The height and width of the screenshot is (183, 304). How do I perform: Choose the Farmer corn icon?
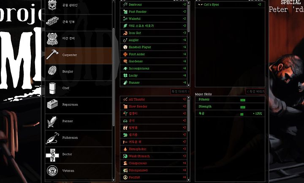(x=52, y=122)
